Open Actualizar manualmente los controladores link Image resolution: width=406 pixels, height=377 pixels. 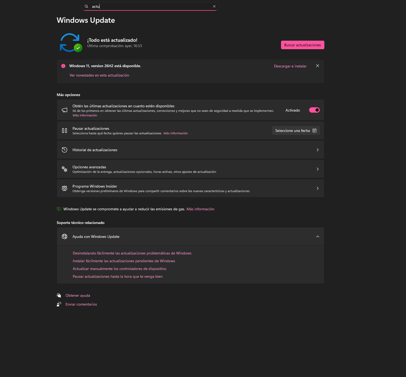click(119, 269)
